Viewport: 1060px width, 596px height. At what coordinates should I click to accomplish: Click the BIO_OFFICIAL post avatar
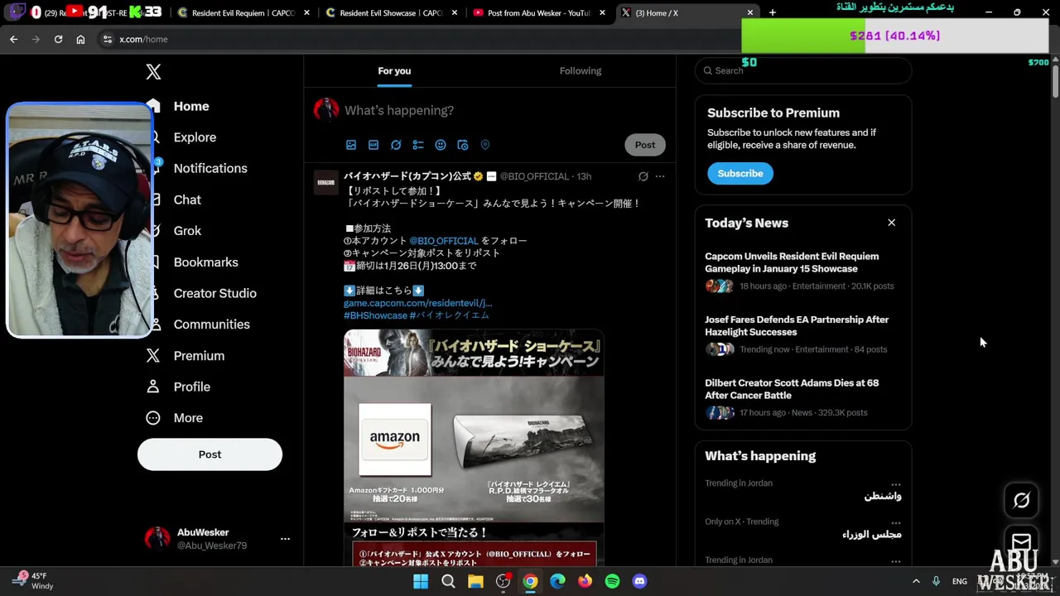(326, 182)
